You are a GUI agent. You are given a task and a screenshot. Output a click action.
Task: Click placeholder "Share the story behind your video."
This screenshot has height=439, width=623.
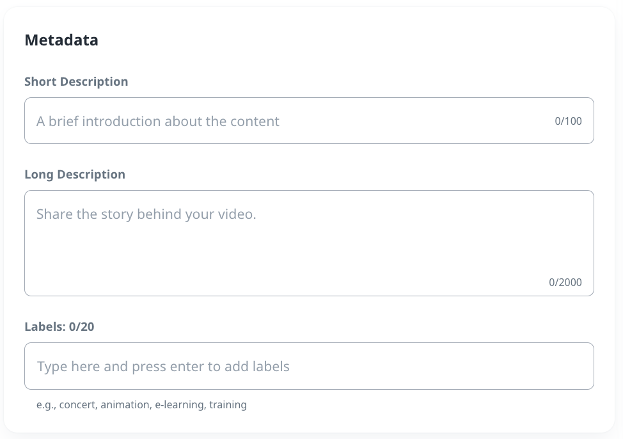(146, 214)
